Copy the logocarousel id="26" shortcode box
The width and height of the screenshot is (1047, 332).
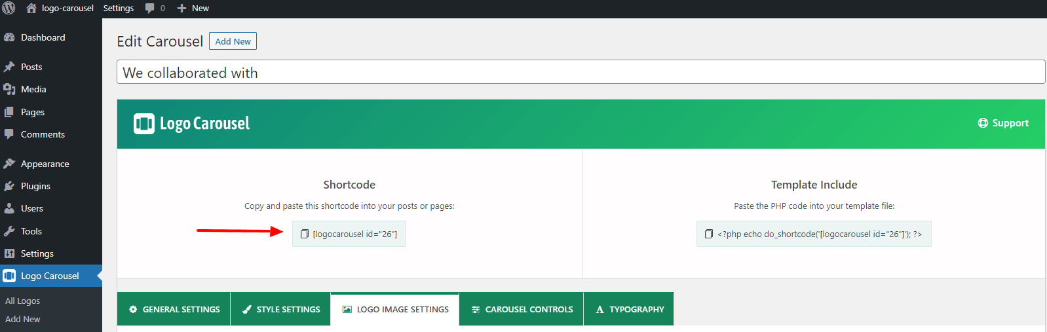pyautogui.click(x=349, y=234)
